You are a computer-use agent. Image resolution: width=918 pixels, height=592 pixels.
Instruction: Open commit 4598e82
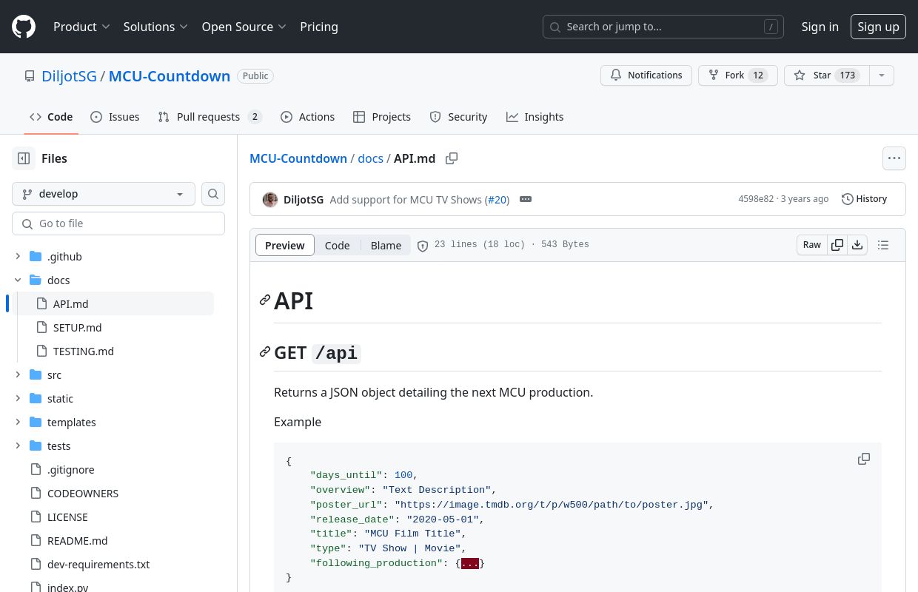tap(756, 199)
